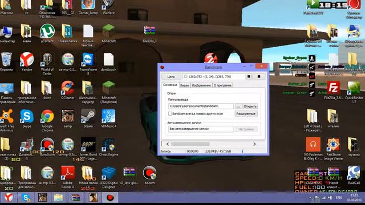
Task: Select the donttouch file icon
Action: click(108, 61)
